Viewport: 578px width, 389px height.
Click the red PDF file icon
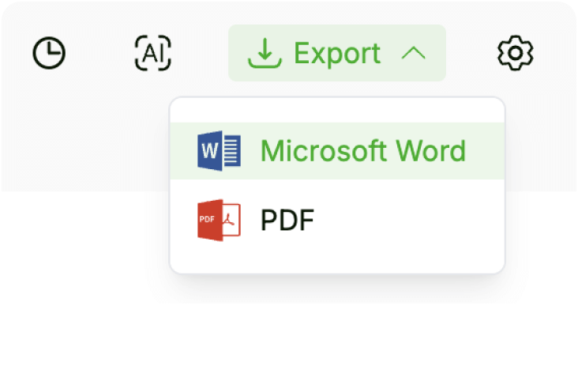[x=219, y=220]
